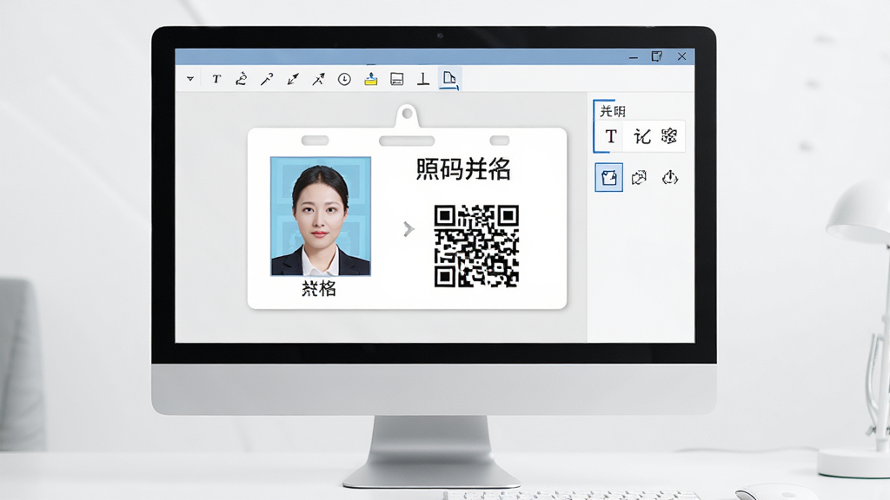
Task: Open the toolbar dropdown arrow
Action: pos(190,79)
